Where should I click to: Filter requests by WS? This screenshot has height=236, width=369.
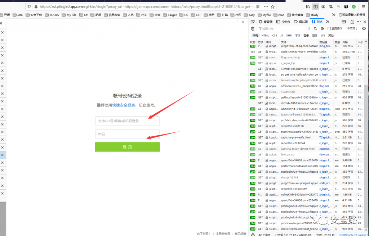pos(323,36)
